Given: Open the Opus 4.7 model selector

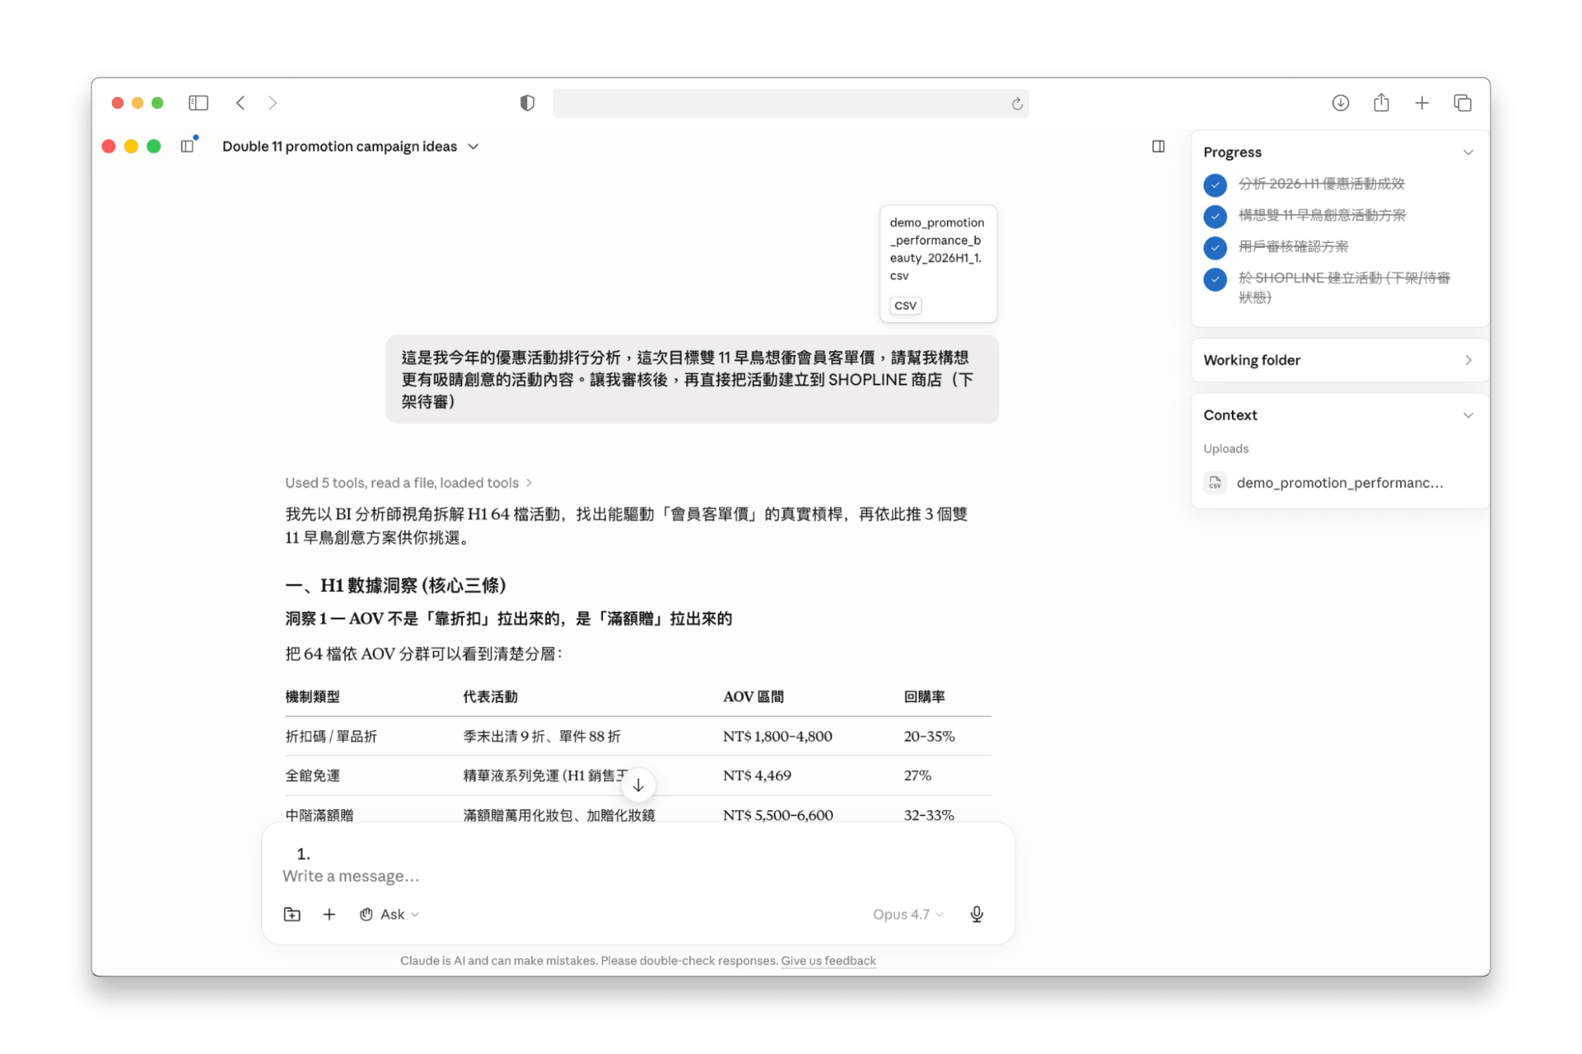Looking at the screenshot, I should [x=908, y=914].
